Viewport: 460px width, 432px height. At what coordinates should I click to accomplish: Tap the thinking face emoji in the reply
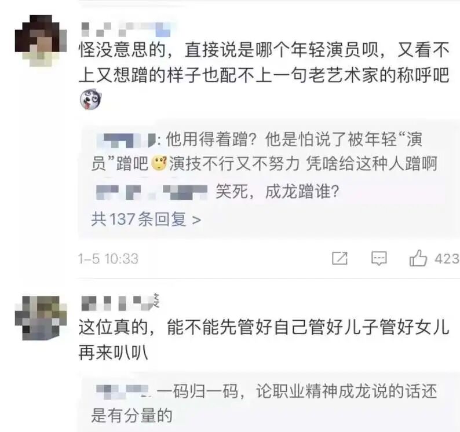[159, 163]
